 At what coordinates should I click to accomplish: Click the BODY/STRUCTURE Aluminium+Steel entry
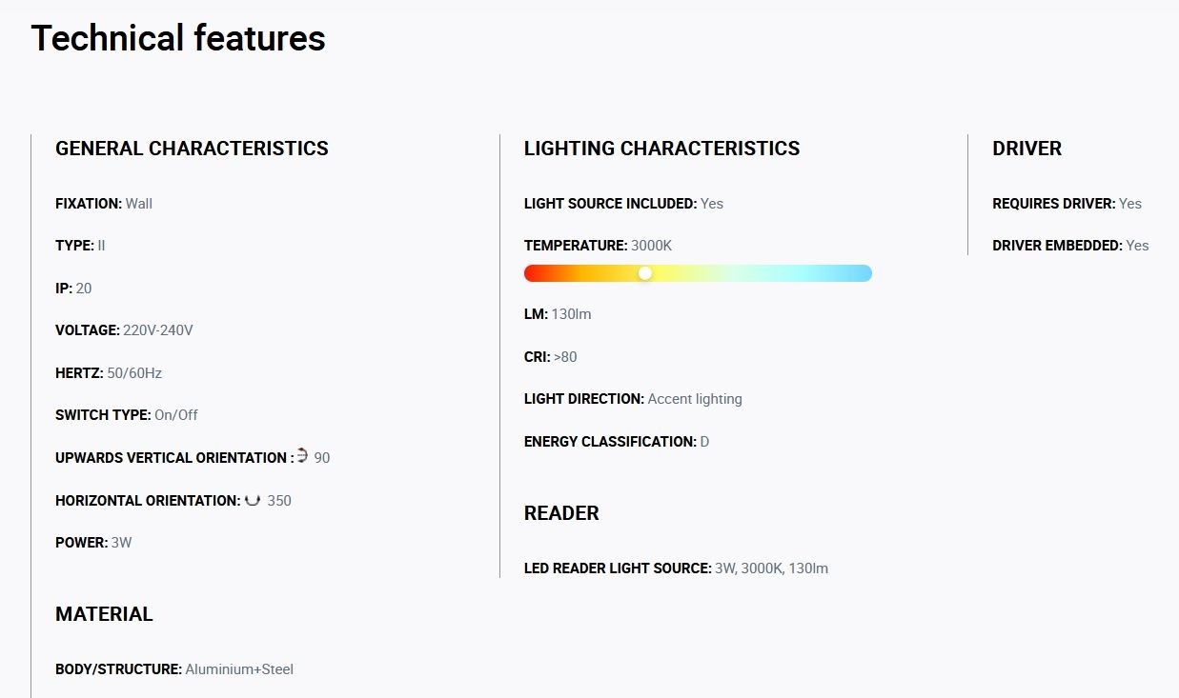(174, 669)
